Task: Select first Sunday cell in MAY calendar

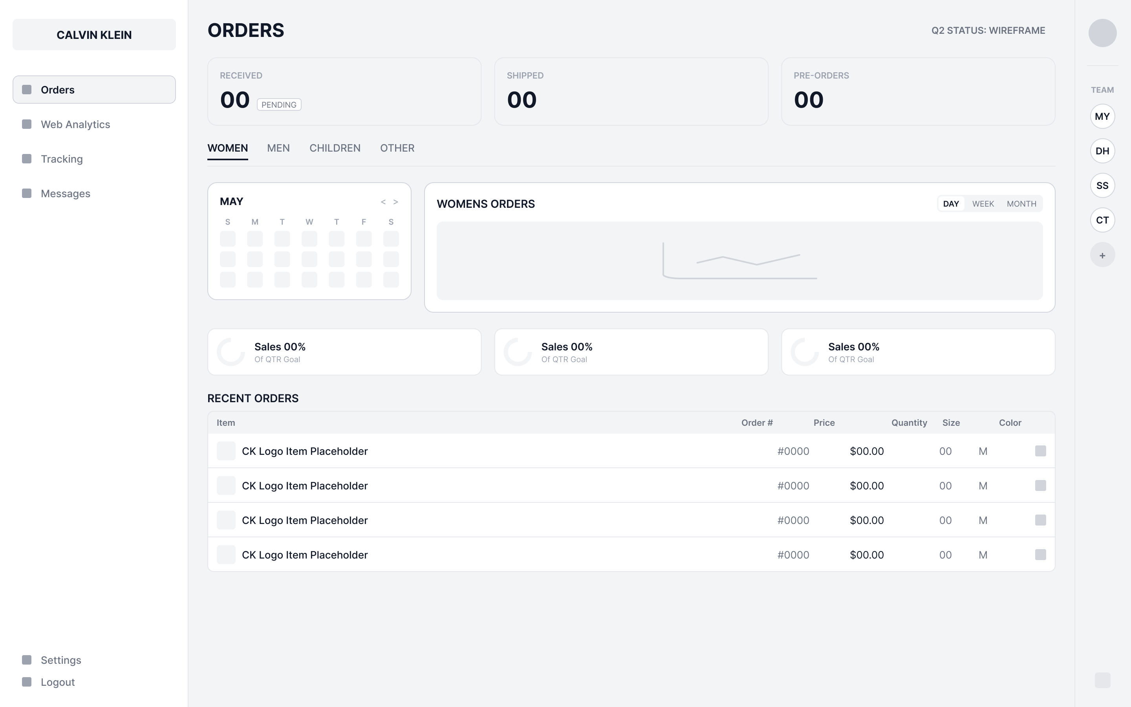Action: [x=228, y=239]
